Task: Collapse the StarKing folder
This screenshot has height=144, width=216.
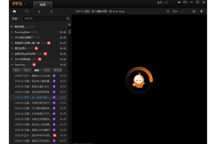Action: [12, 65]
